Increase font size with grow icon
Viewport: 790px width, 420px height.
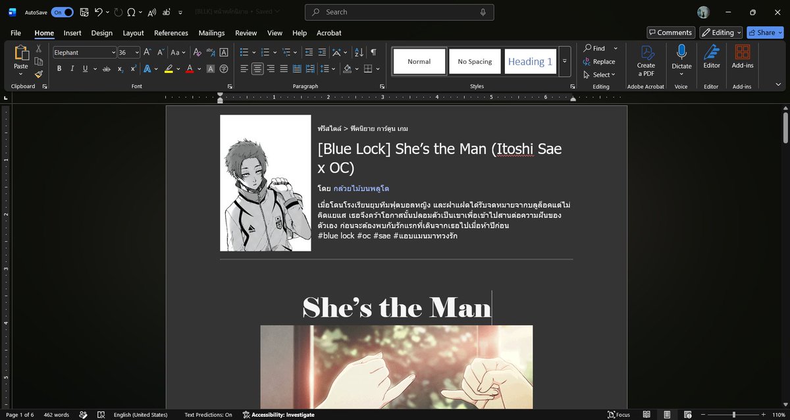147,52
